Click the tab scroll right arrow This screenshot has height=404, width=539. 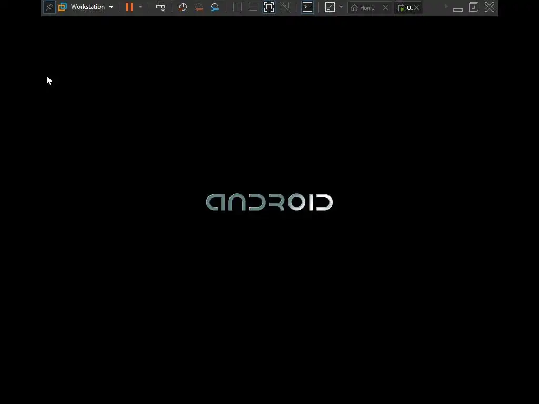[446, 6]
